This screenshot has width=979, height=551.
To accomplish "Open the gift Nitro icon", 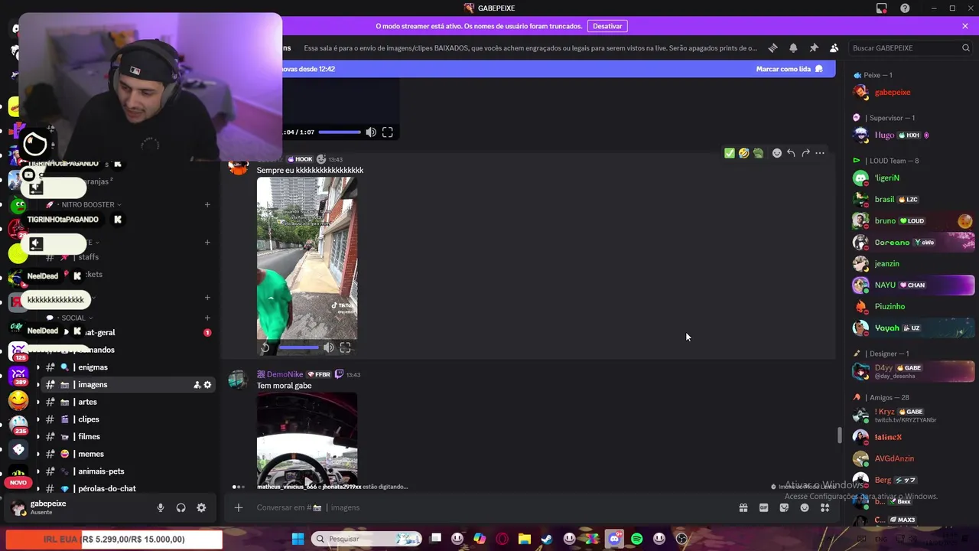I will (x=743, y=507).
